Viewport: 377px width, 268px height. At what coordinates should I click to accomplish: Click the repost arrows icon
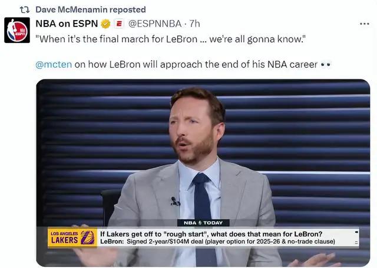coord(25,10)
